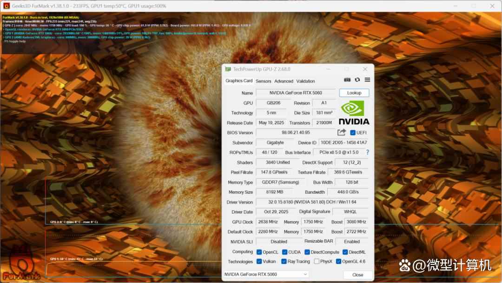Click the Driver Version field
The height and width of the screenshot is (283, 502).
312,202
